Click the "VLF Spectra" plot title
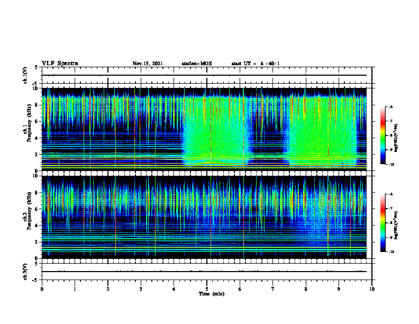Screen dimensions: 419x324 [60, 64]
